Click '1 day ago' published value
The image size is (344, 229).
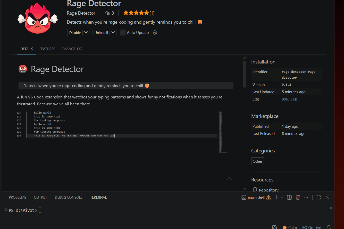pos(290,126)
